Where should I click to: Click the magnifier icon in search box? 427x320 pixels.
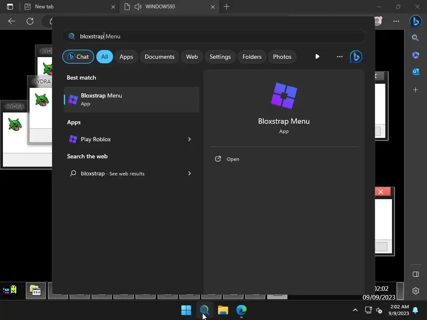tap(72, 36)
